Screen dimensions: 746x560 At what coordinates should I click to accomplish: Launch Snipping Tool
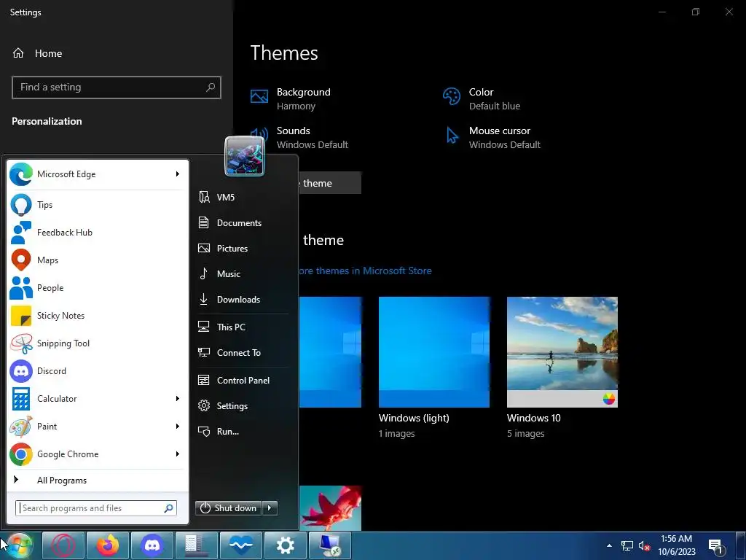click(95, 343)
